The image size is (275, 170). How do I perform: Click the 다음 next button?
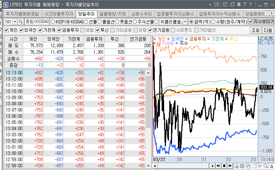pyautogui.click(x=268, y=30)
